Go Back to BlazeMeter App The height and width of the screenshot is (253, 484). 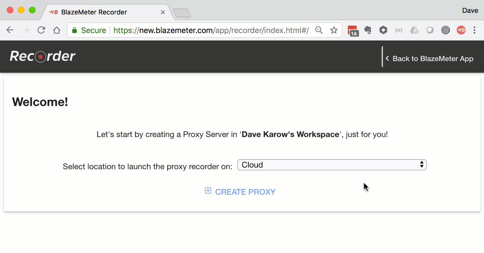coord(429,58)
